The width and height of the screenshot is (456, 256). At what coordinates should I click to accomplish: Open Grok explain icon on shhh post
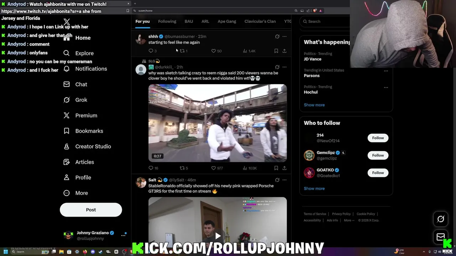[x=277, y=36]
